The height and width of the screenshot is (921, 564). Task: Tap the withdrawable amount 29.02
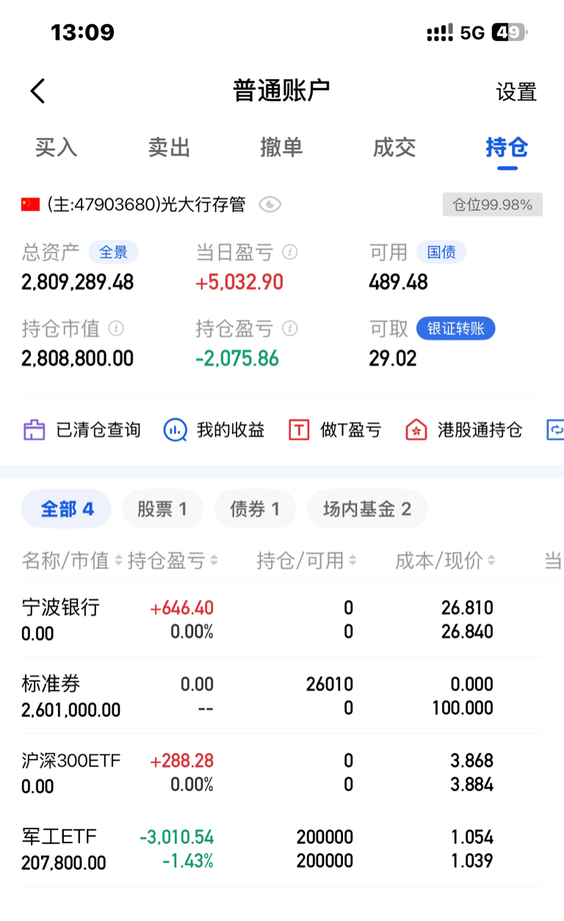pos(393,358)
